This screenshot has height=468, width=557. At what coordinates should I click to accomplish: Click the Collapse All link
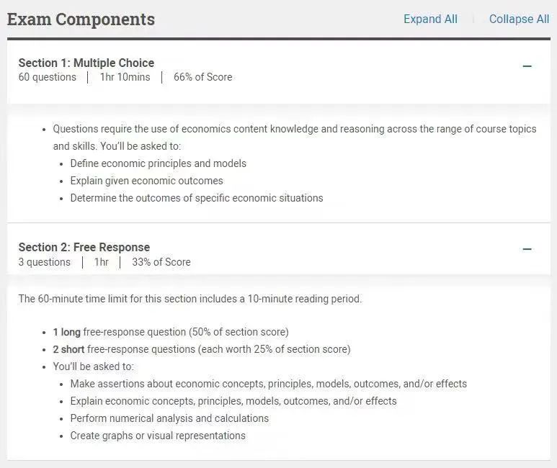(520, 19)
